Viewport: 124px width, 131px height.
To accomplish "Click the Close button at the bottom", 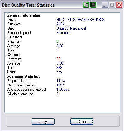I will pos(82,121).
